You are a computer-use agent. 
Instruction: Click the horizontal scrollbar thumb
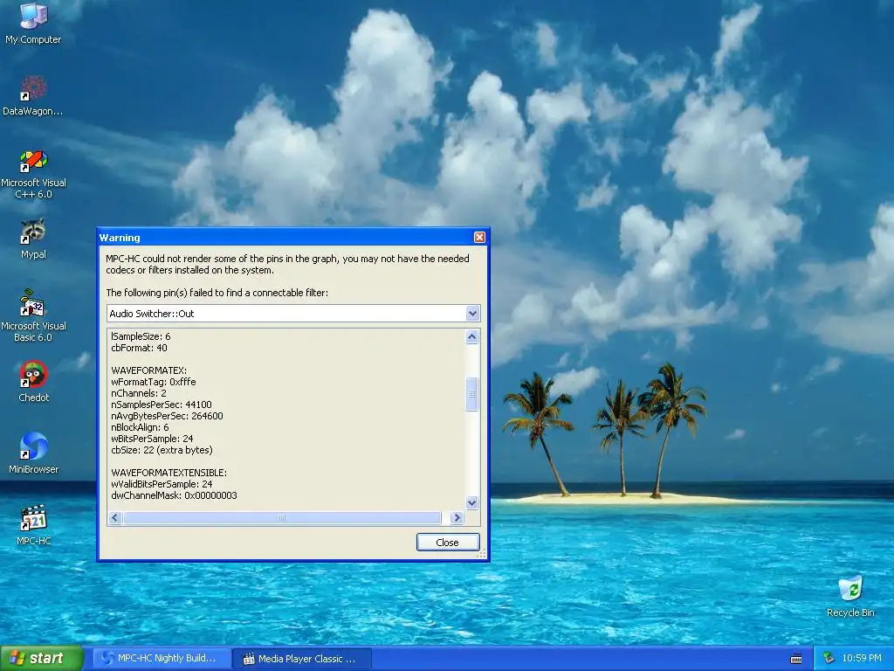point(282,517)
